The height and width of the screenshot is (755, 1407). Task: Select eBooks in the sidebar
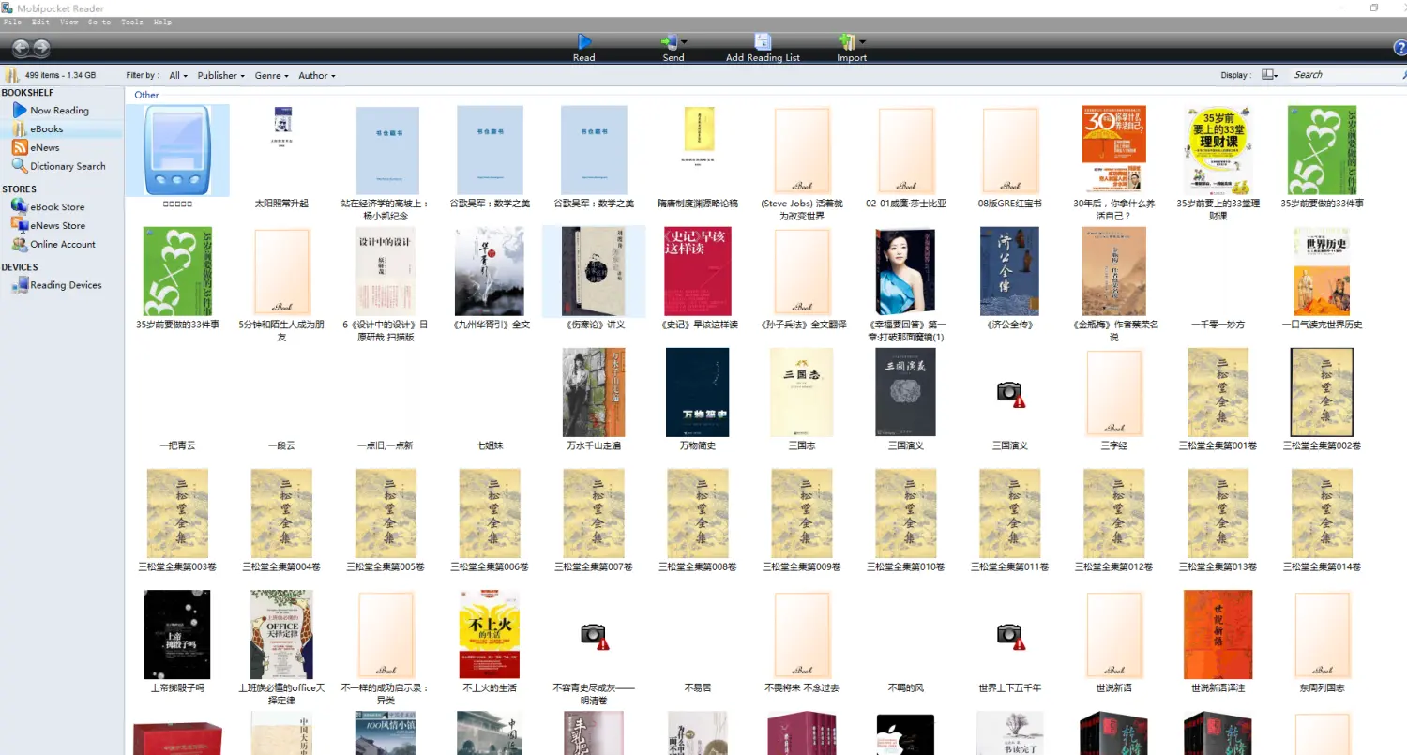coord(46,129)
